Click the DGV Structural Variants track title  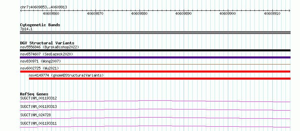tap(47, 43)
